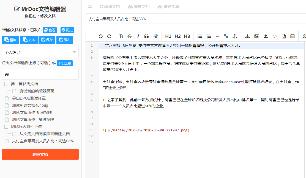Insert a block quote

pyautogui.click(x=147, y=36)
